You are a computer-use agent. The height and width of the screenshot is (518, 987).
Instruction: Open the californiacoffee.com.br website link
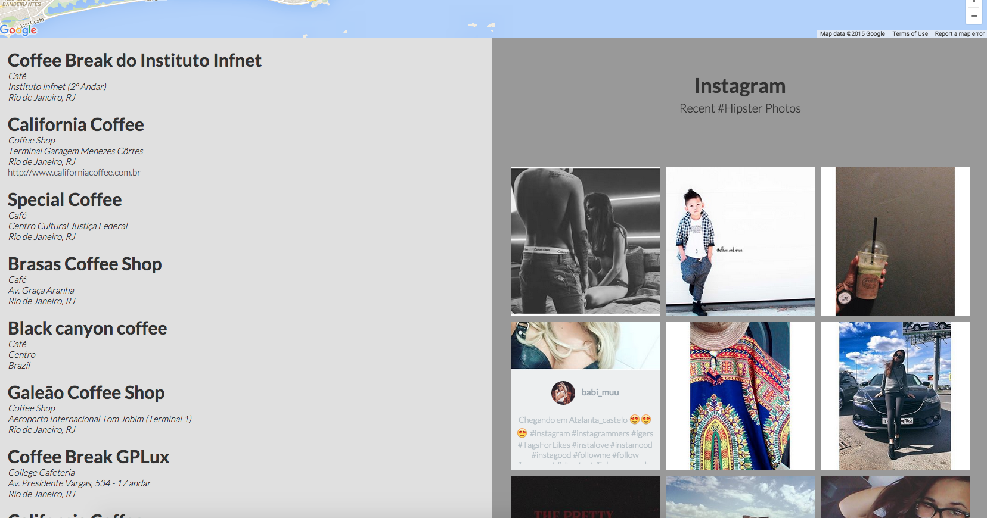click(x=75, y=173)
